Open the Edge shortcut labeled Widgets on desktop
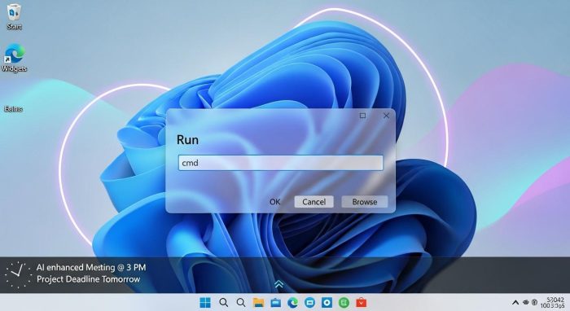This screenshot has width=570, height=311. click(14, 58)
